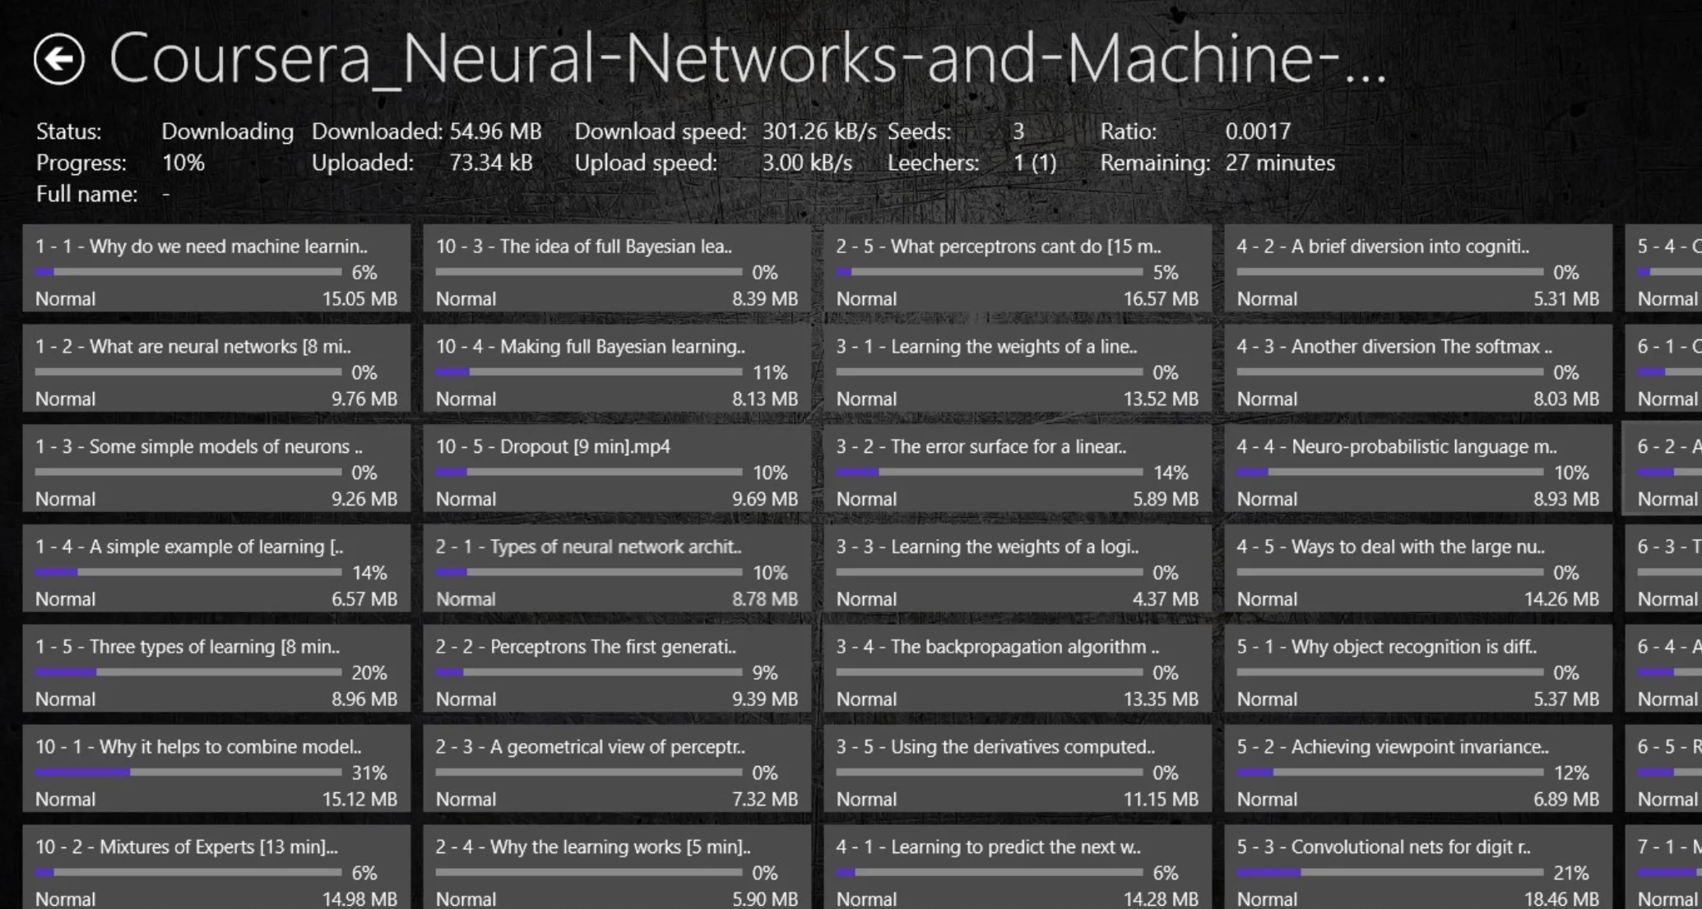Screen dimensions: 1702x909
Task: Select the title '2 - 4 - Why the learning works [5 min]'
Action: point(593,847)
